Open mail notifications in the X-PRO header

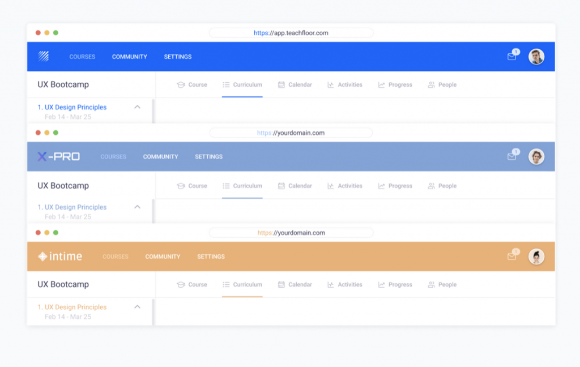(511, 157)
